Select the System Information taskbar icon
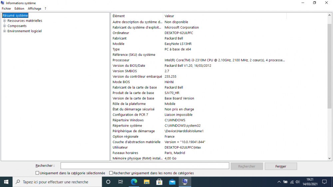Image resolution: width=333 pixels, height=187 pixels. (185, 182)
